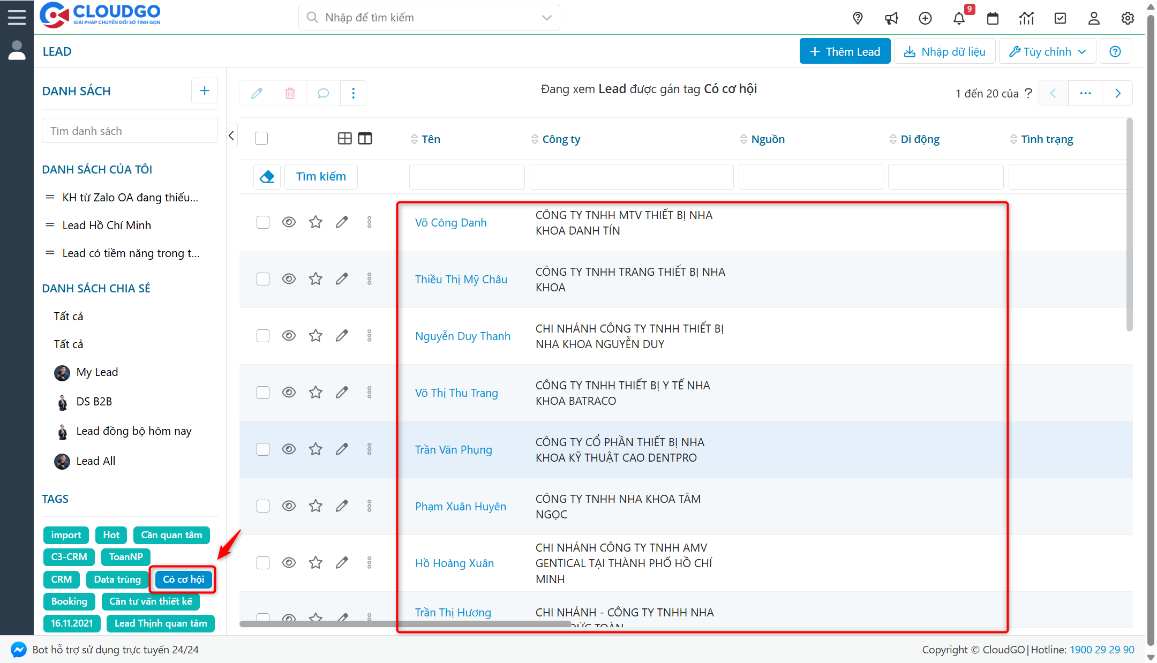Preview Trần Văn Phụng via eye icon
Viewport: 1157px width, 663px height.
tap(289, 449)
